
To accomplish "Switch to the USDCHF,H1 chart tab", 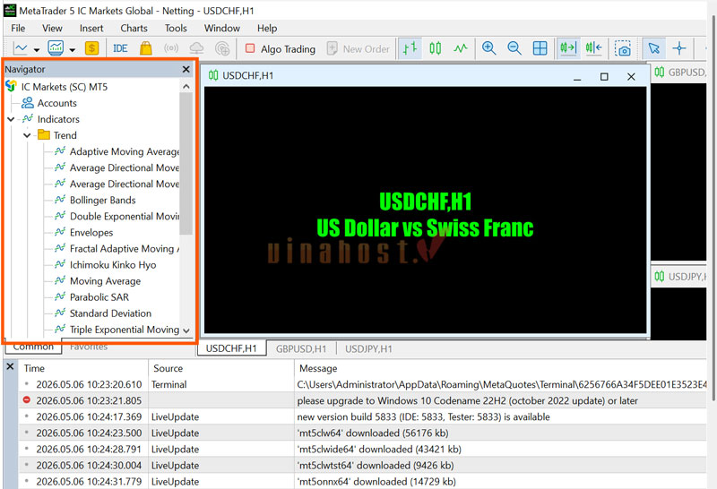I will pyautogui.click(x=231, y=348).
